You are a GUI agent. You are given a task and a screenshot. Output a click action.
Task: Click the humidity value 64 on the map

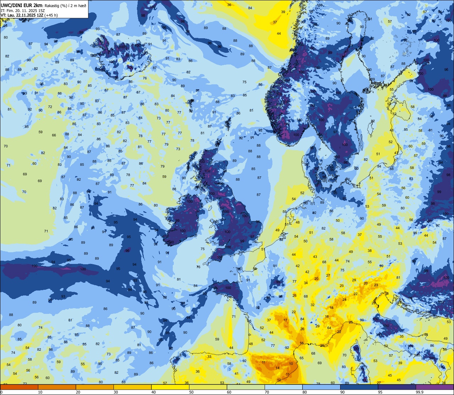click(x=329, y=328)
